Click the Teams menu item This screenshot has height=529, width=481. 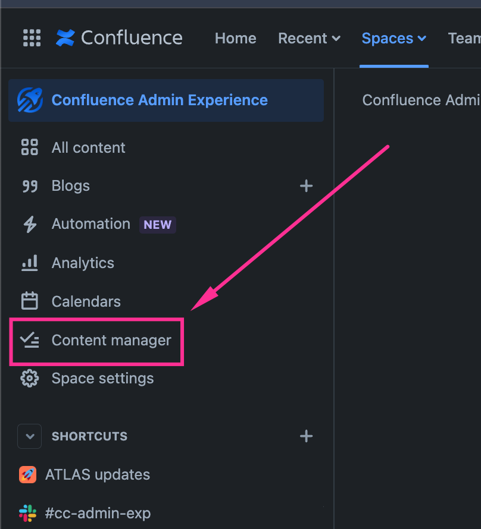(x=464, y=38)
